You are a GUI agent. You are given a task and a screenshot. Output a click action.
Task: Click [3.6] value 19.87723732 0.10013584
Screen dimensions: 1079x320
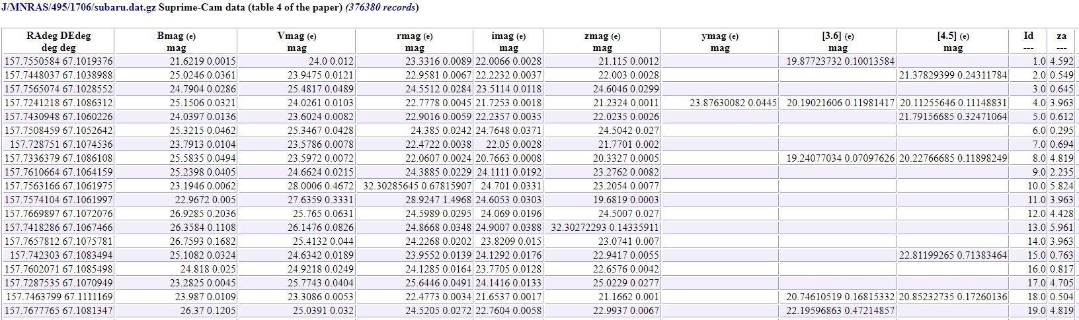tap(840, 61)
